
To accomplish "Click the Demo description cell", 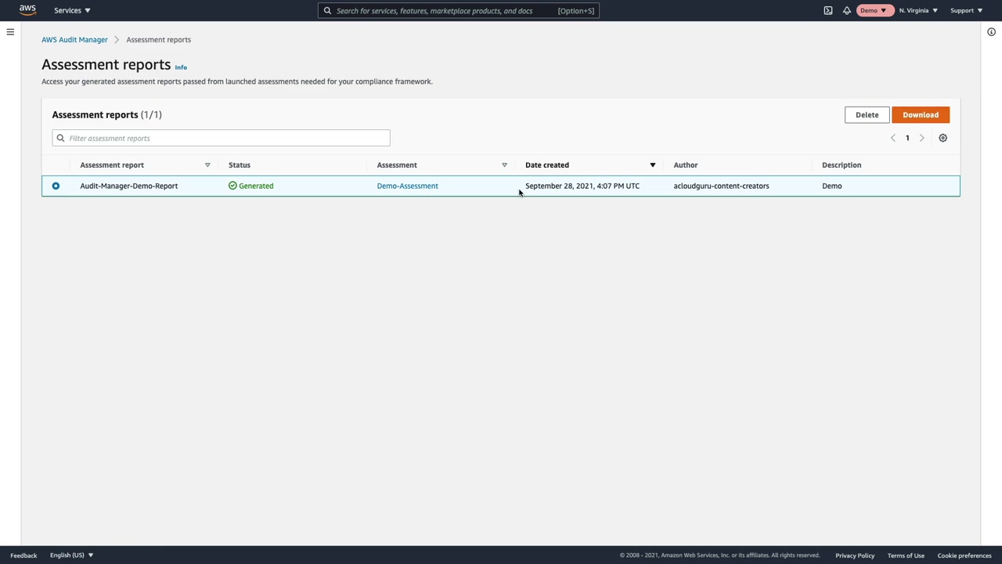I will (832, 186).
